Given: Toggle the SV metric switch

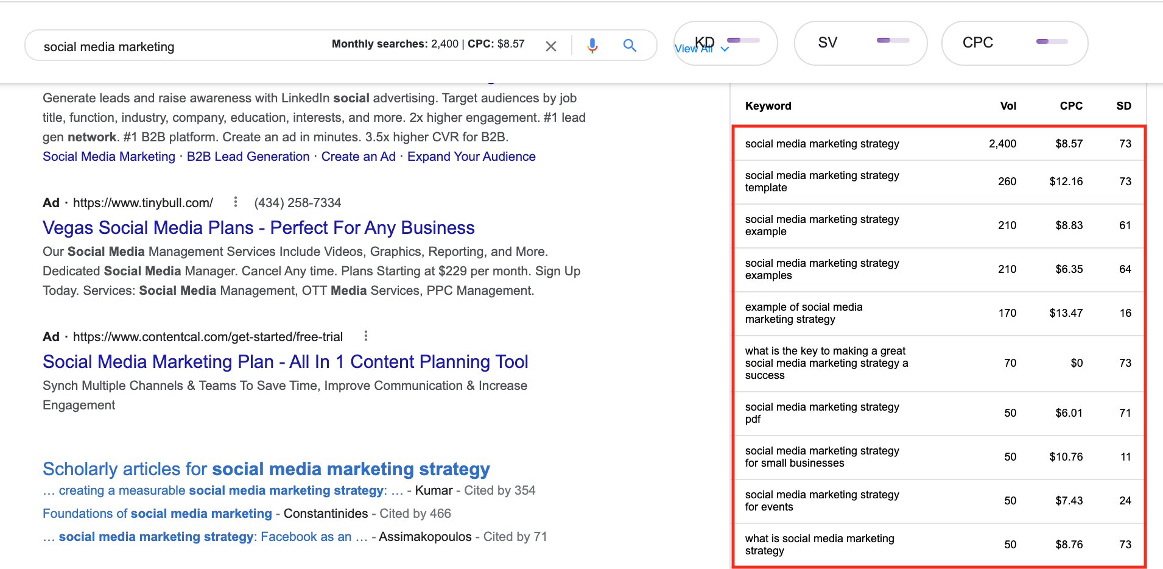Looking at the screenshot, I should tap(893, 40).
